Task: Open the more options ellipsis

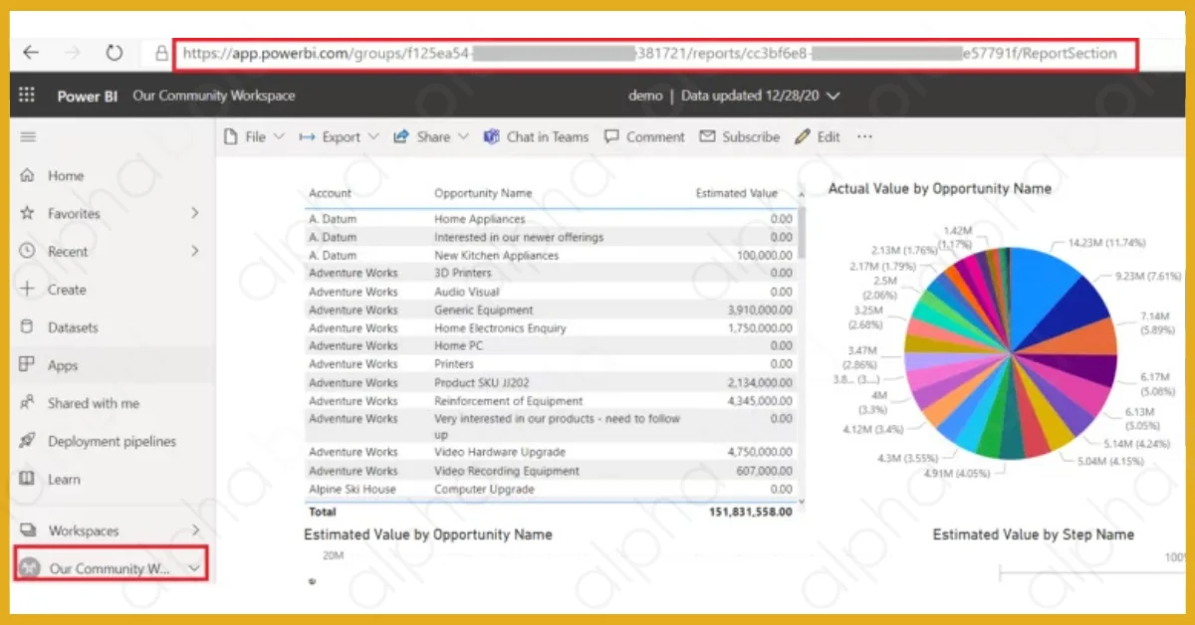Action: click(864, 137)
